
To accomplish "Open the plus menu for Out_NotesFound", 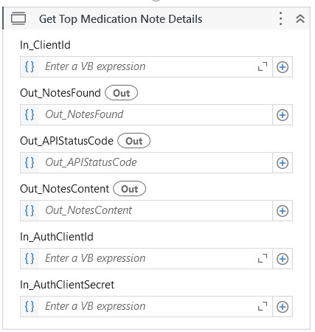I will click(x=283, y=115).
